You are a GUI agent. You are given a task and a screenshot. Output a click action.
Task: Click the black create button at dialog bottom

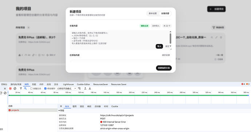164,68
